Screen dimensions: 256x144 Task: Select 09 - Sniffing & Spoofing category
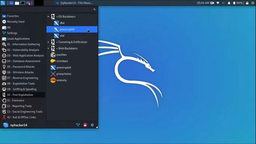(23, 89)
